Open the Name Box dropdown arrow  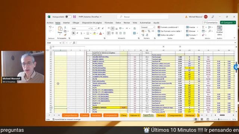point(60,43)
